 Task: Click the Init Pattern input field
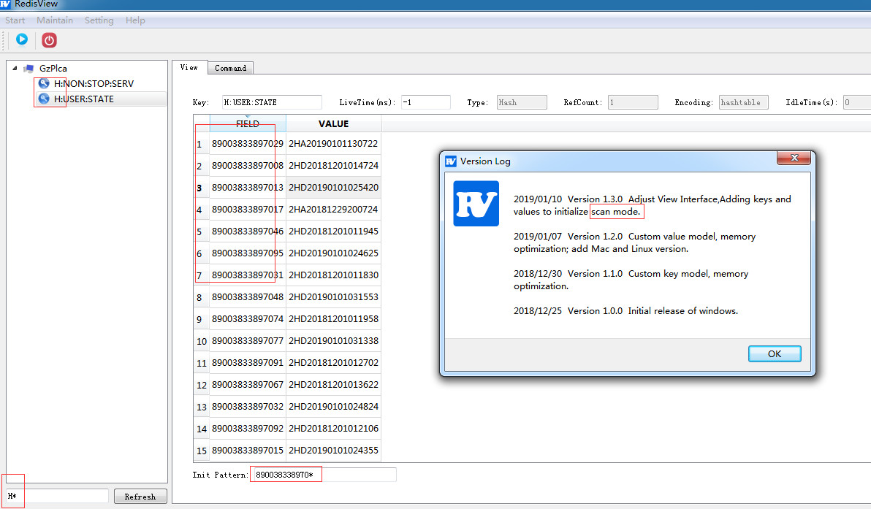[323, 475]
